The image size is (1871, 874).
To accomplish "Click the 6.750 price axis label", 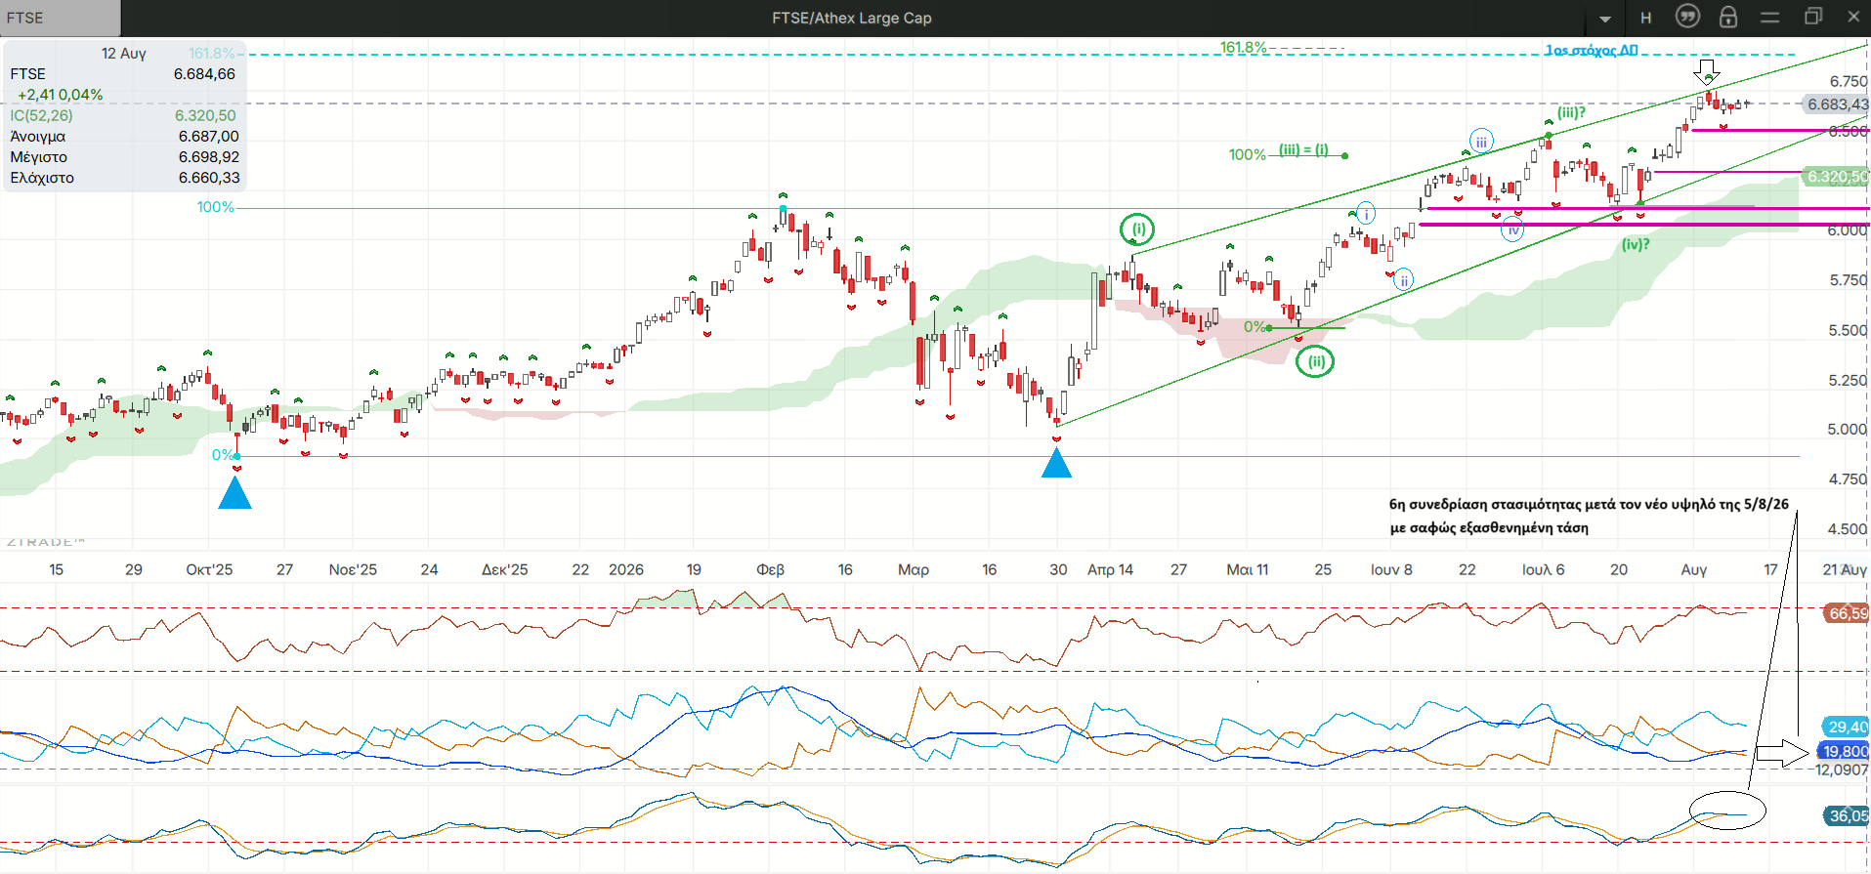I will (x=1849, y=82).
